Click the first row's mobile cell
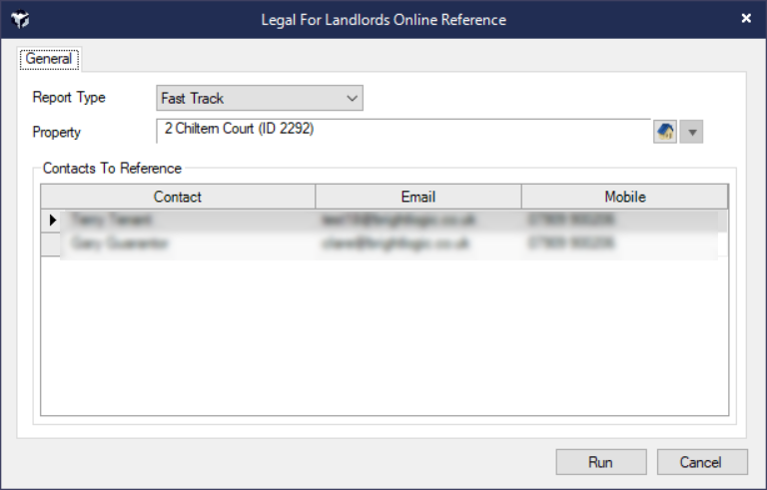Screen dimensions: 767x490 pyautogui.click(x=624, y=221)
